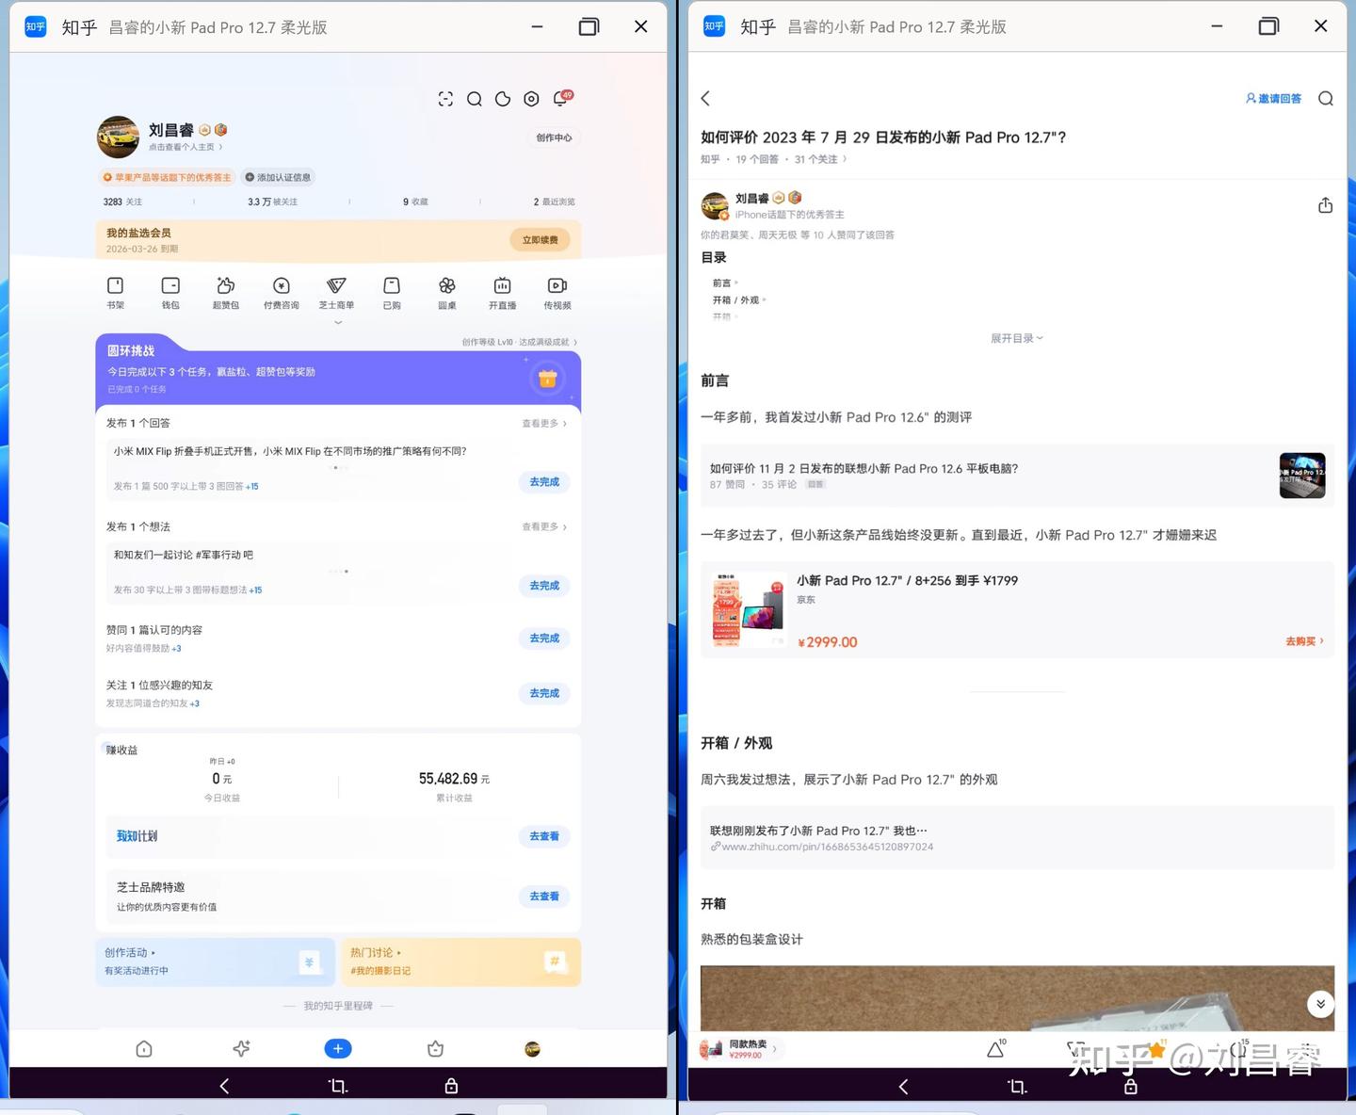Click 去完成 for 关注 1 位感兴趣的知友
1356x1115 pixels.
(x=544, y=693)
